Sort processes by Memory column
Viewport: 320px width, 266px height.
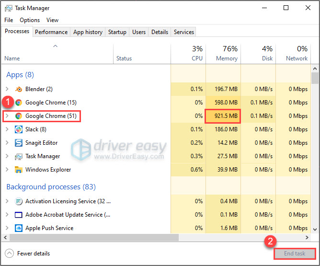coord(223,54)
